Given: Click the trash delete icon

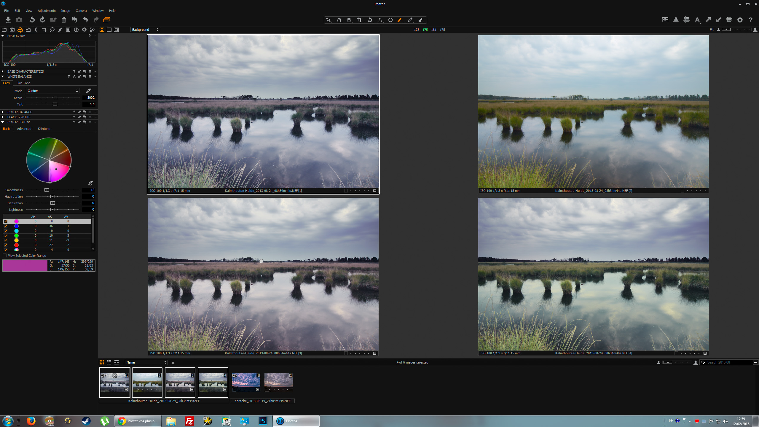Looking at the screenshot, I should pyautogui.click(x=64, y=20).
